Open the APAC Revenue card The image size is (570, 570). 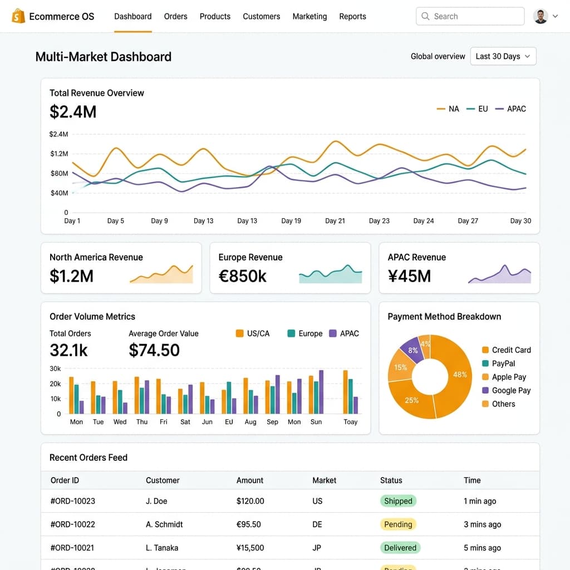click(x=459, y=268)
